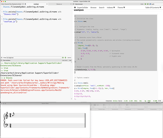Click the server volume 0.0dB readout
This screenshot has height=138, width=163.
coord(155,101)
